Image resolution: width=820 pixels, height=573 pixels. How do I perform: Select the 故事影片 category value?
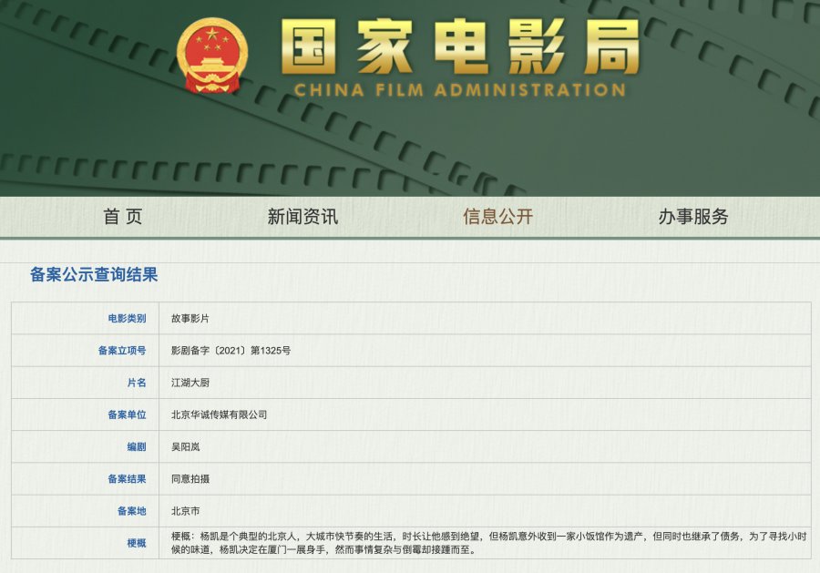(x=190, y=319)
